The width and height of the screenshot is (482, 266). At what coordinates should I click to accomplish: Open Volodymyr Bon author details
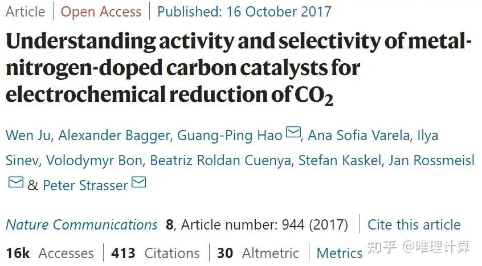click(93, 160)
